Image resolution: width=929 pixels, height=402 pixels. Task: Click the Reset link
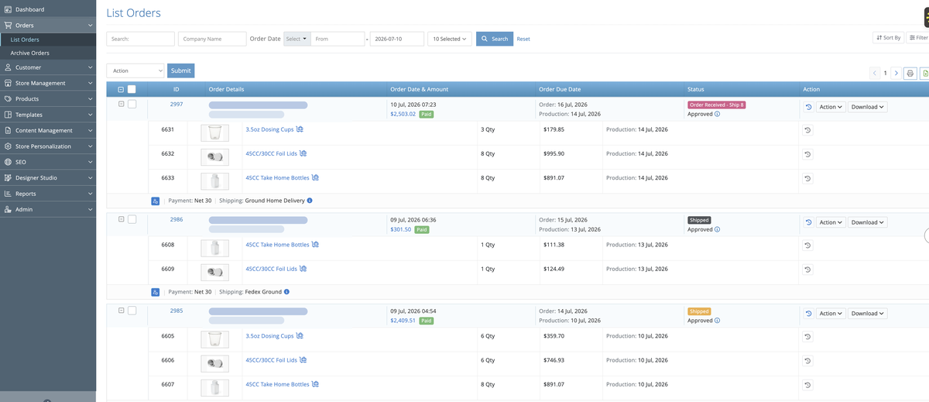point(523,39)
